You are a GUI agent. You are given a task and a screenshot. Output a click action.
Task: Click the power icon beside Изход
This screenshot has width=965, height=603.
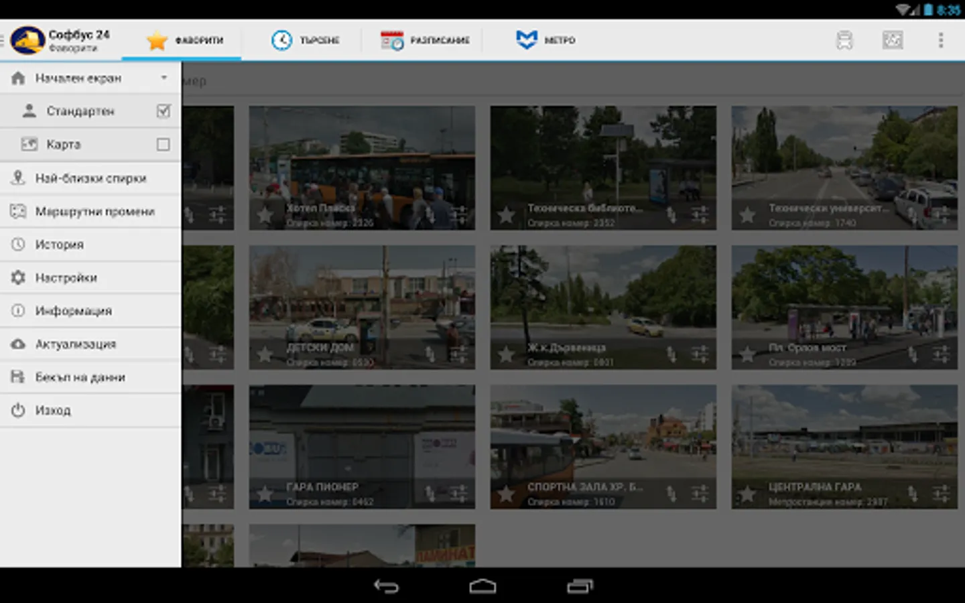pos(19,410)
